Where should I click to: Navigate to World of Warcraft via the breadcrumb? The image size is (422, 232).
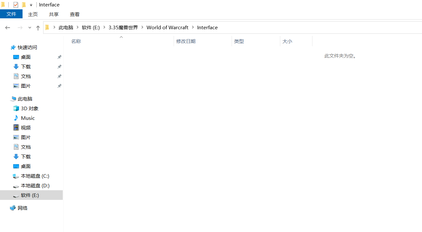coord(167,27)
